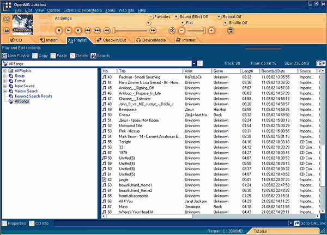This screenshot has height=235, width=327.
Task: Click the equalizer icon below display mode
Action: tap(7, 31)
